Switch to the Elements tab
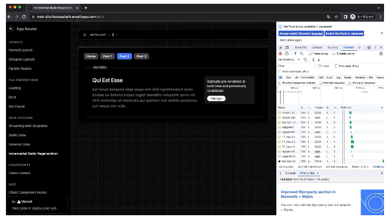Screen dimensions: 390x219 [x=301, y=48]
